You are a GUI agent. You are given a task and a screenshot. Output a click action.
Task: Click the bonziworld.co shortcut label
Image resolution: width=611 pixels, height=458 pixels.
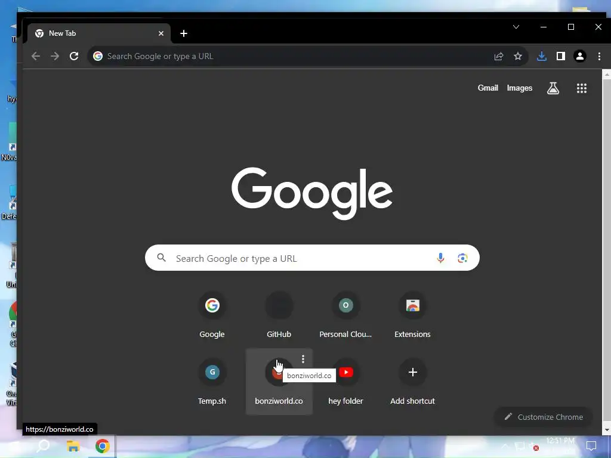(x=279, y=401)
